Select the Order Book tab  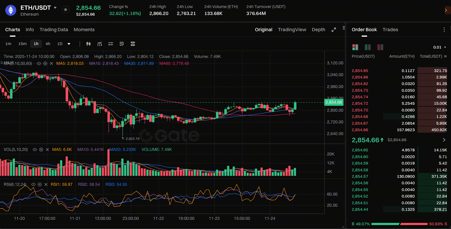[364, 30]
